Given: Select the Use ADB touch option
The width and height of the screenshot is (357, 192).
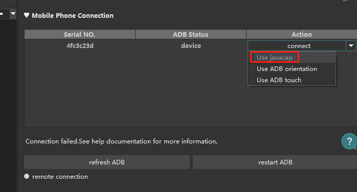Looking at the screenshot, I should tap(292, 80).
